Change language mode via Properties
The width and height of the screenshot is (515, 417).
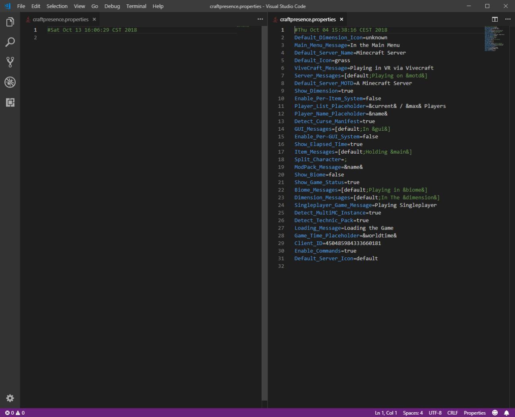pos(474,413)
